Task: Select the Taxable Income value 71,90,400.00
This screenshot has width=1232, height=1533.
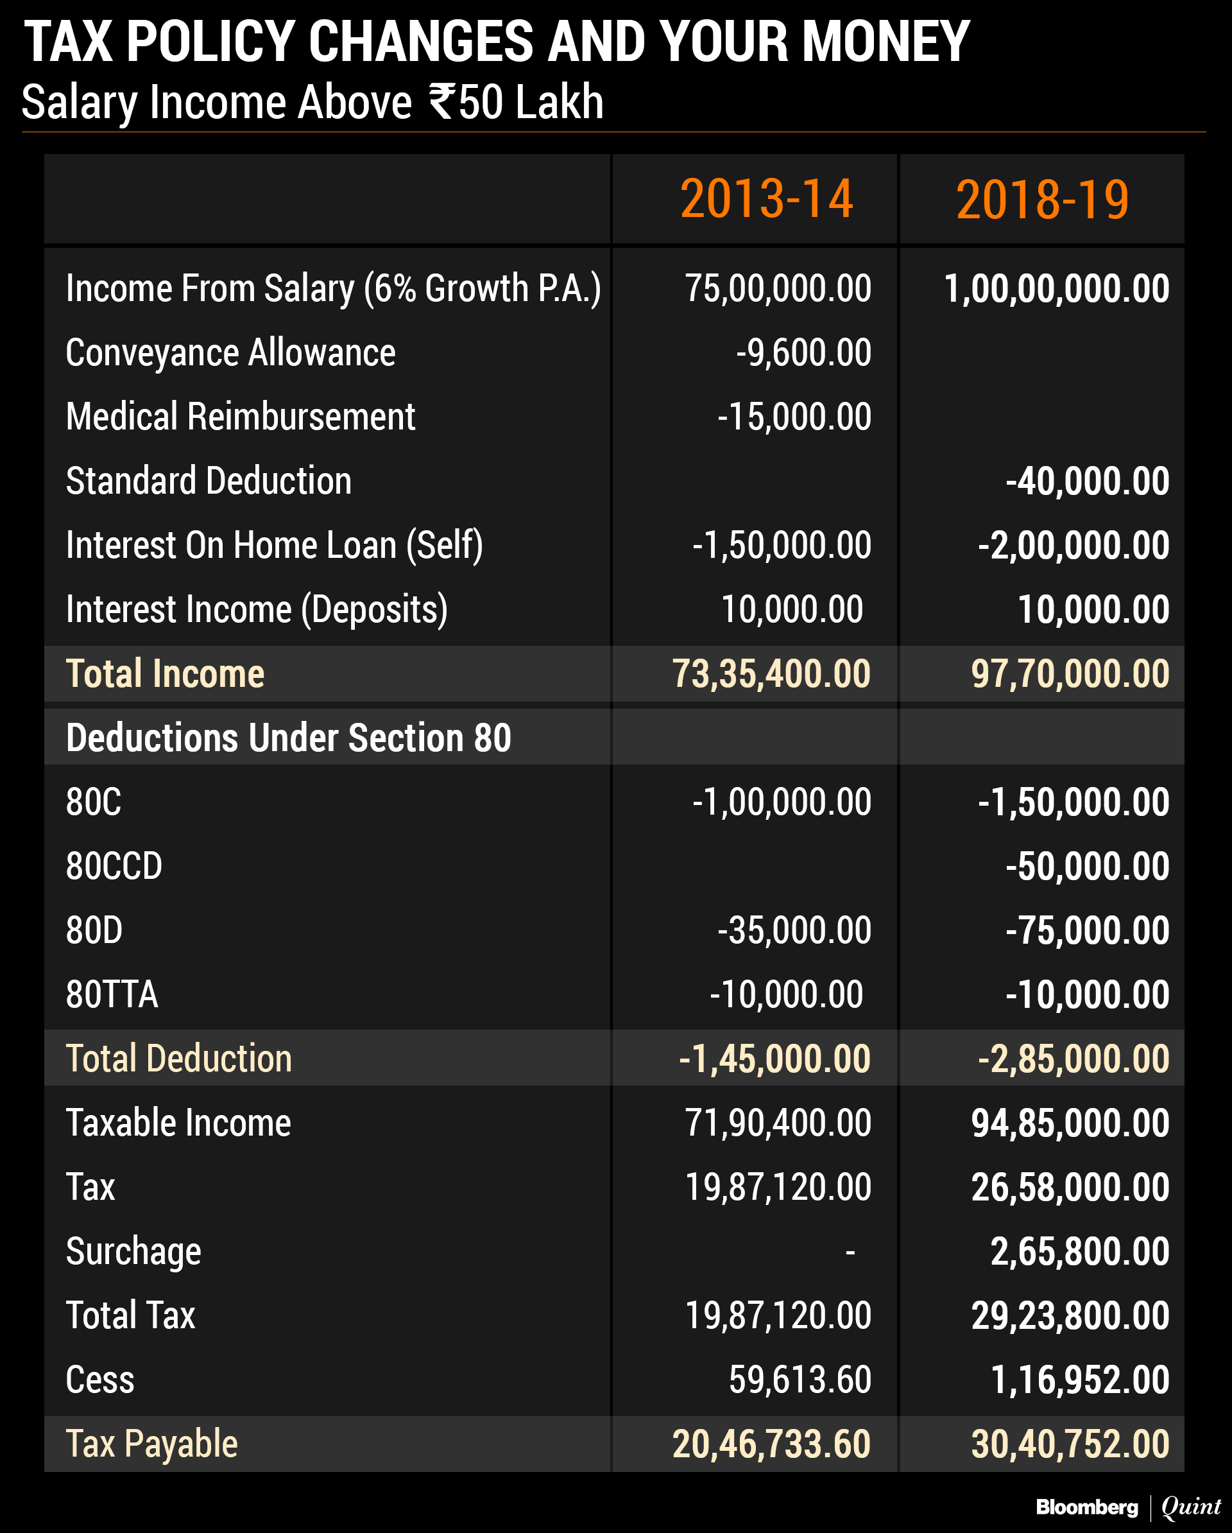Action: pos(778,1123)
